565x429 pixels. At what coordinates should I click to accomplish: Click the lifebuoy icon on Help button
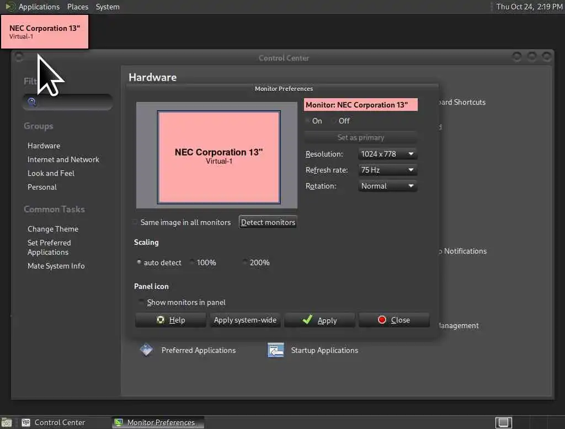(161, 320)
